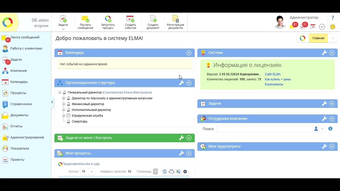Collapse the Организационная структура portlet

pos(189,83)
